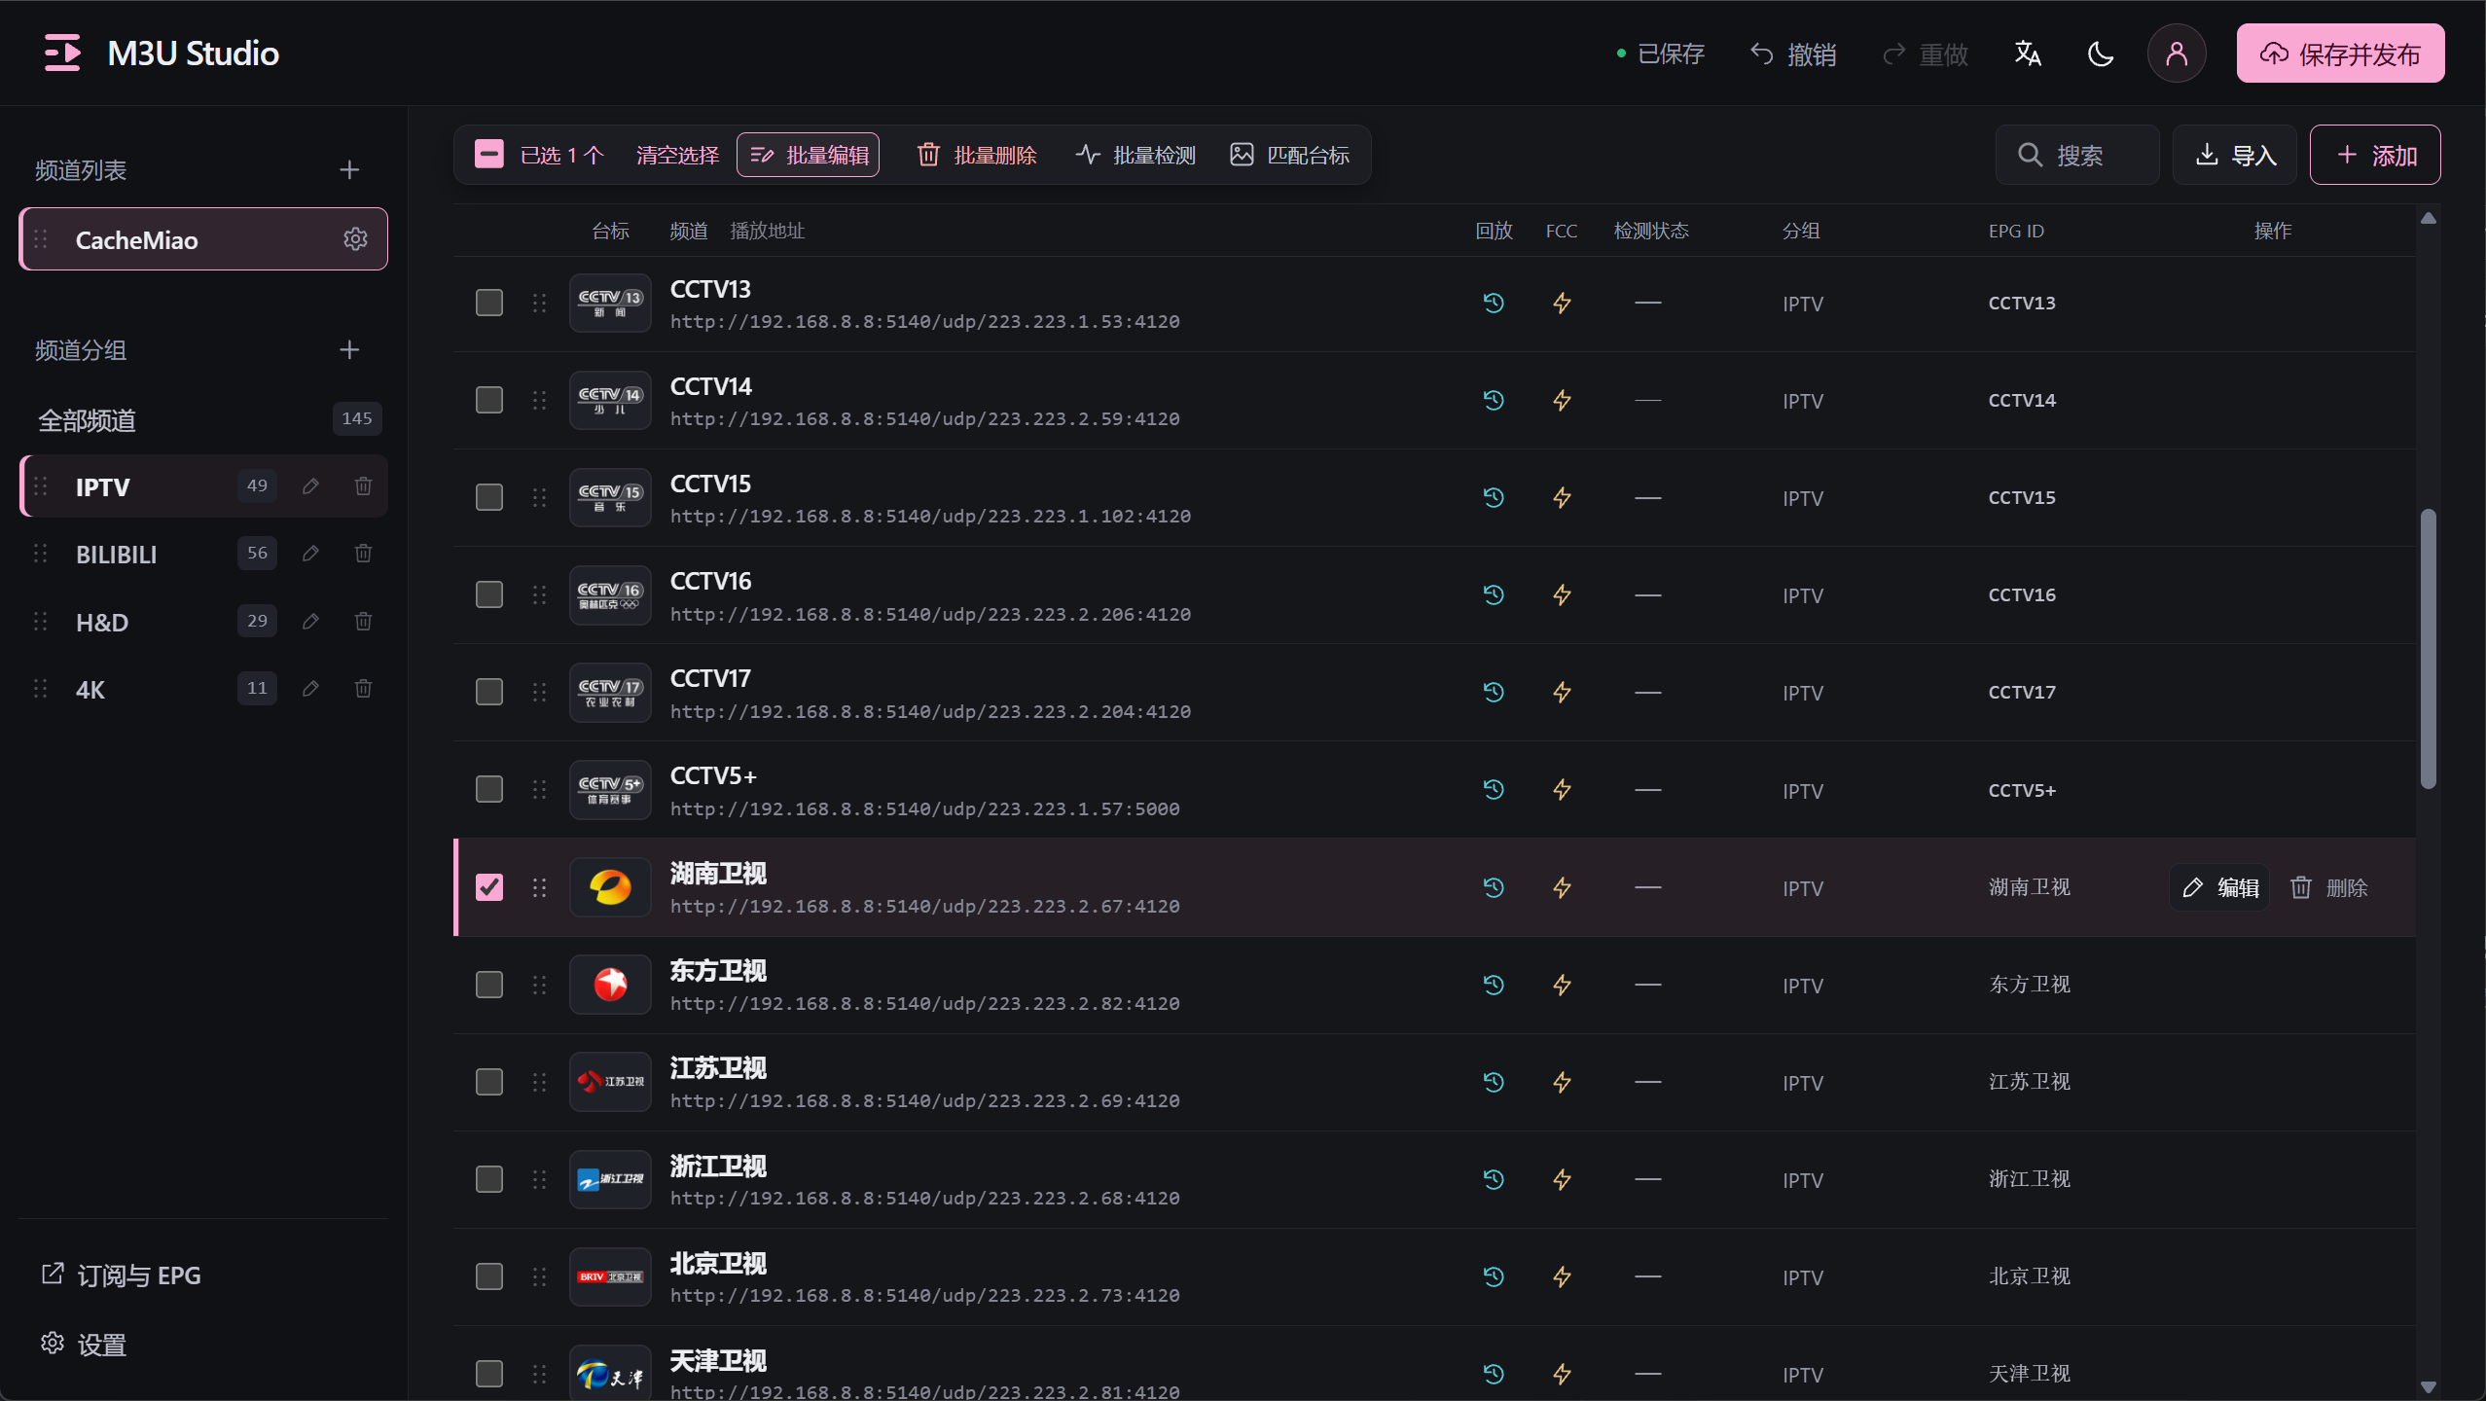Open 订阅与 EPG page
The height and width of the screenshot is (1401, 2486).
coord(122,1275)
